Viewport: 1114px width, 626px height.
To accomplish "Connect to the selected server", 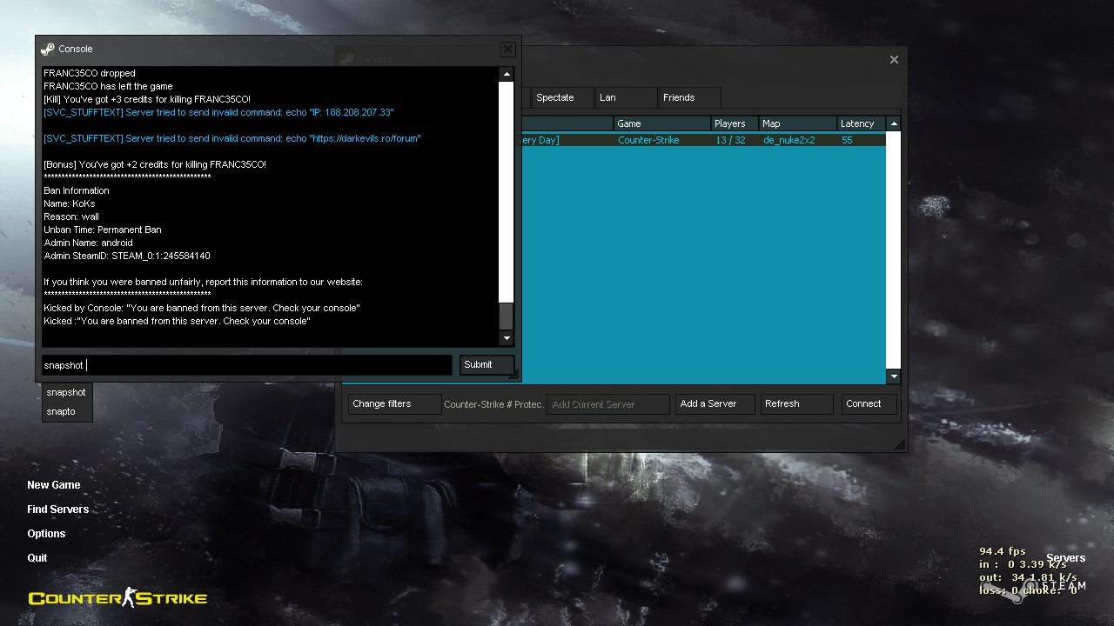I will pos(869,404).
